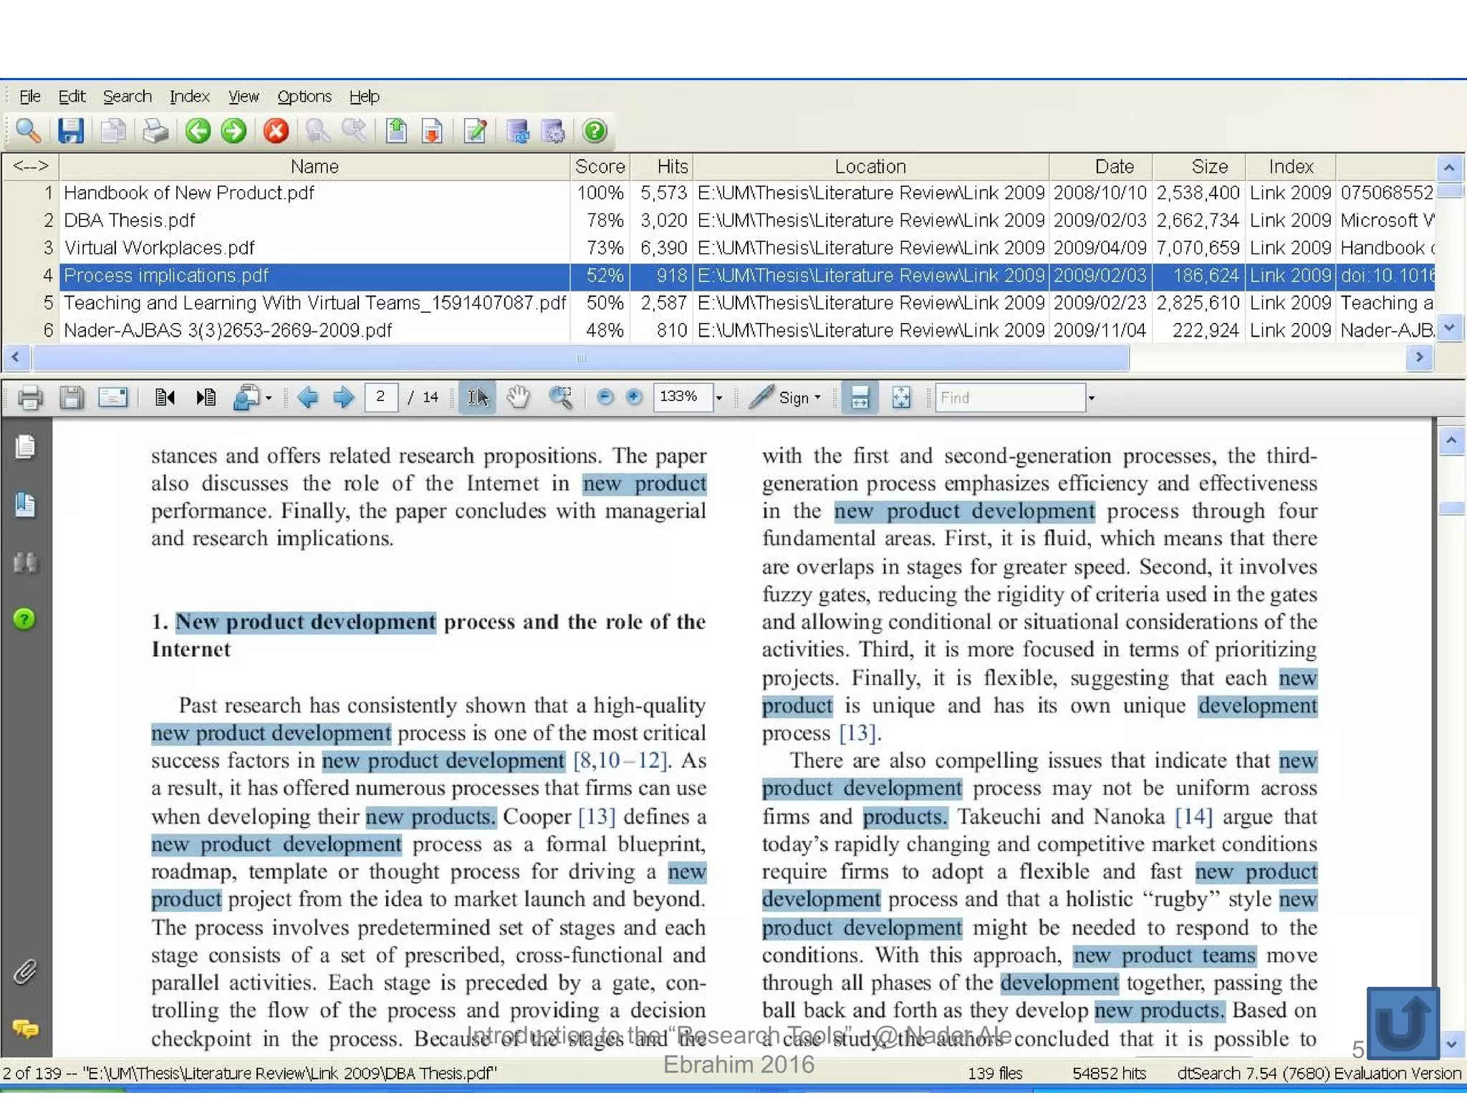Viewport: 1467px width, 1100px height.
Task: Zoom in with the plus button
Action: click(x=634, y=397)
